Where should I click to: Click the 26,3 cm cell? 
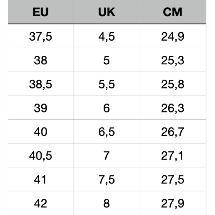point(173,108)
